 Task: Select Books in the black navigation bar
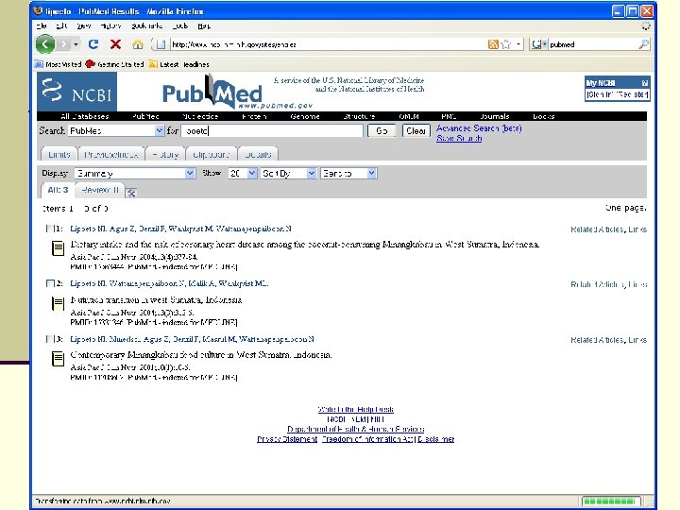coord(543,116)
